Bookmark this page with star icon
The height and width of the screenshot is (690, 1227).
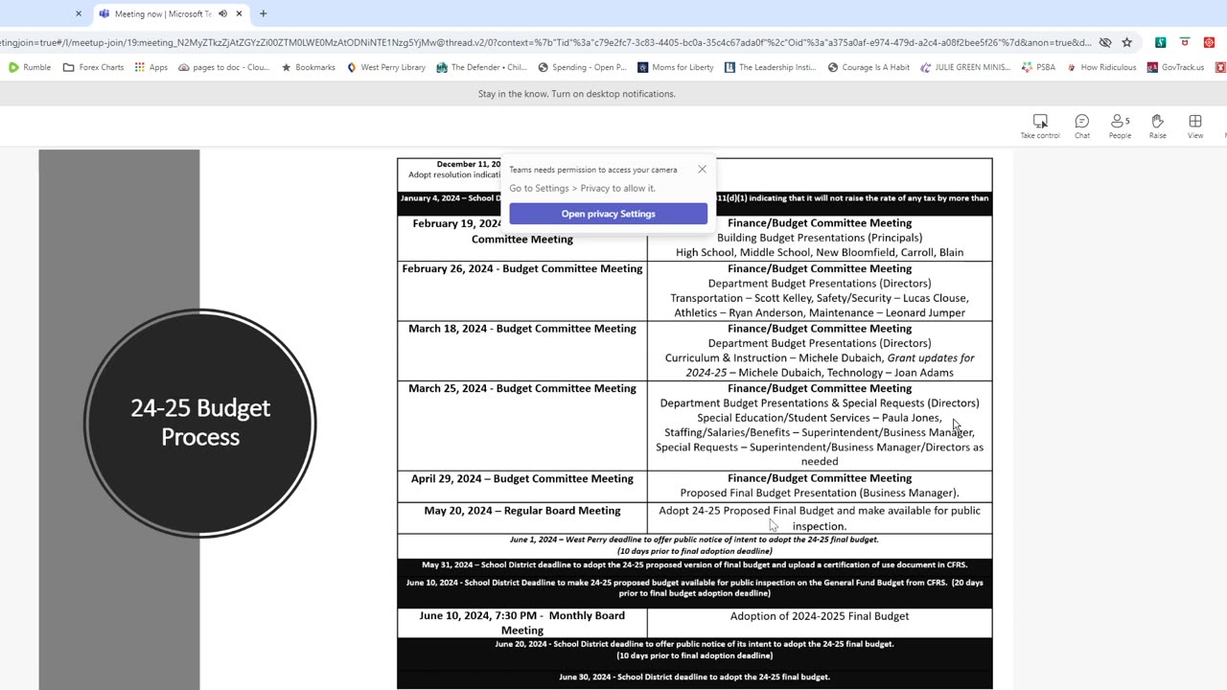point(1127,42)
